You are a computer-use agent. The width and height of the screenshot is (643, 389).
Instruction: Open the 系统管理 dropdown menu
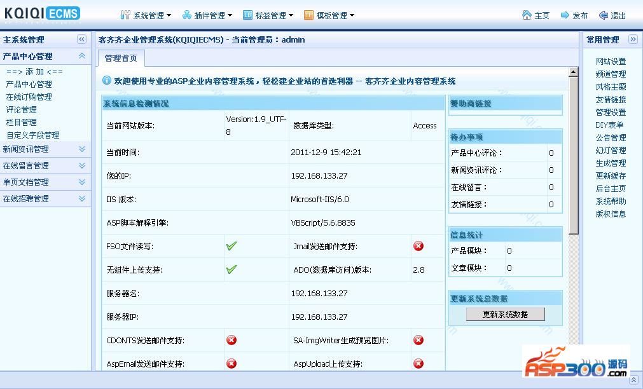[x=146, y=15]
